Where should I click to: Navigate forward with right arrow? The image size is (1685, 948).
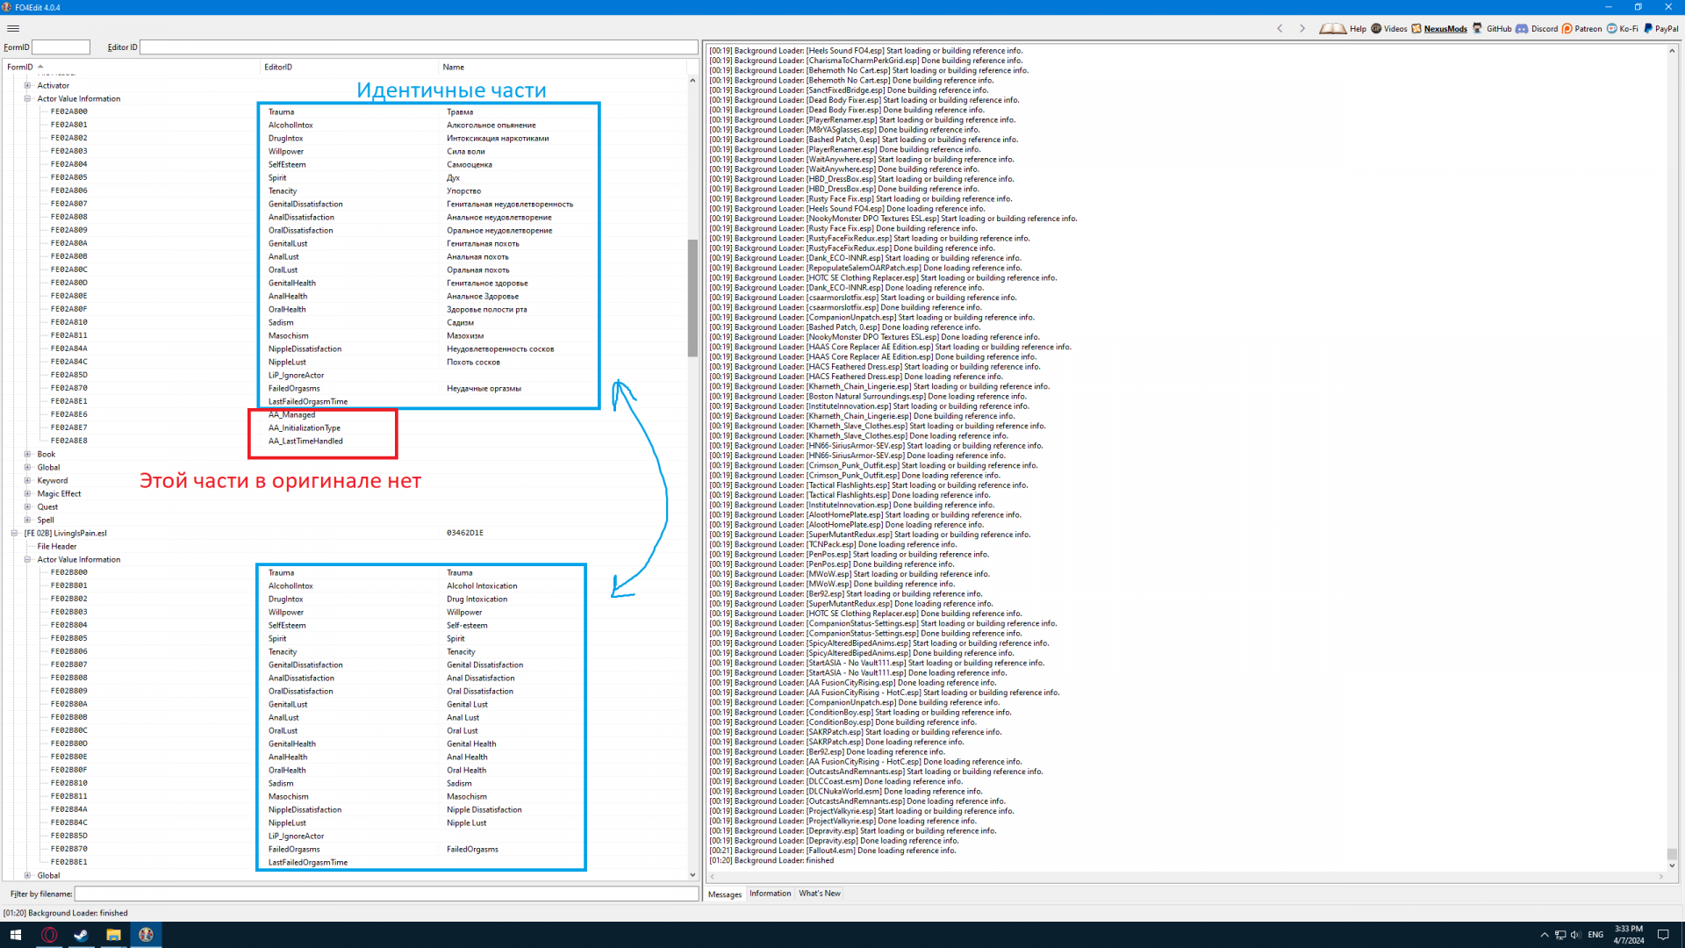coord(1302,28)
